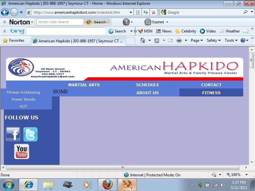Select the FITNESS navigation item
This screenshot has height=191, width=255.
(x=211, y=93)
